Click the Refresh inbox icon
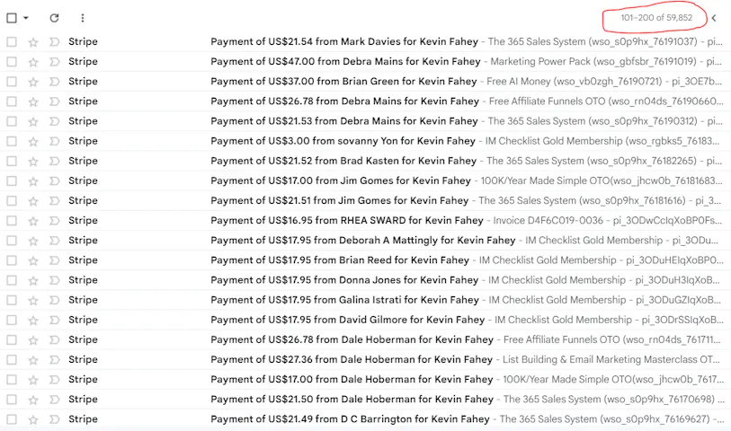Image resolution: width=731 pixels, height=431 pixels. (x=54, y=18)
